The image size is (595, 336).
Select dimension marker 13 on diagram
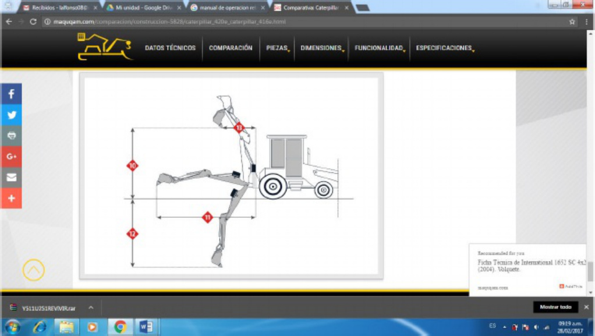tap(239, 128)
